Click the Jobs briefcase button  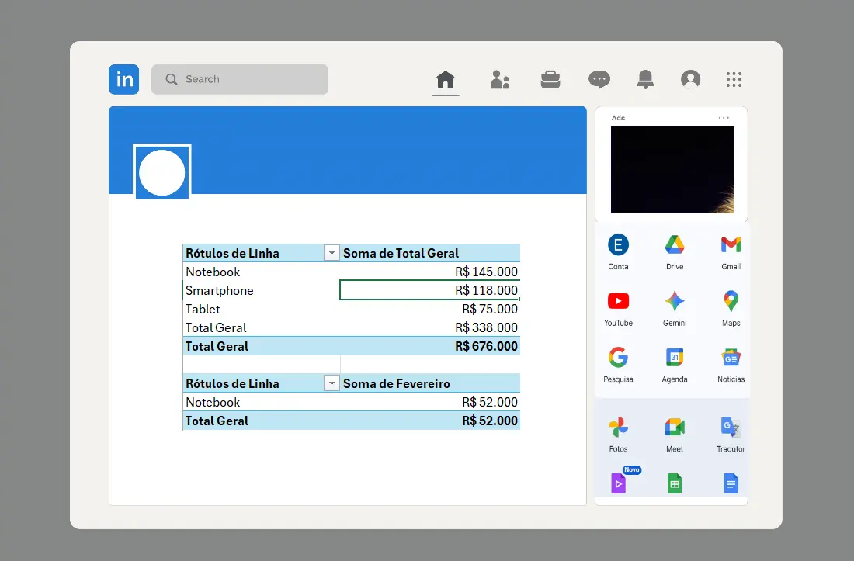point(550,79)
